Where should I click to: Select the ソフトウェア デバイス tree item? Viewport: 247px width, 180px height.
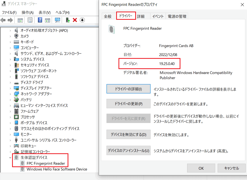(34, 77)
